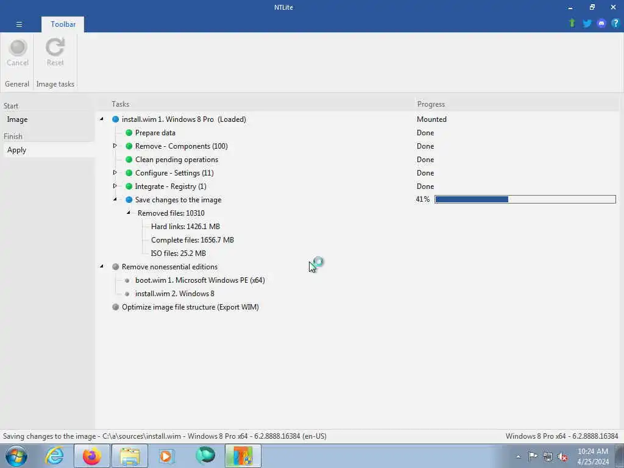Collapse Save changes to the image node
624x468 pixels.
pos(115,199)
